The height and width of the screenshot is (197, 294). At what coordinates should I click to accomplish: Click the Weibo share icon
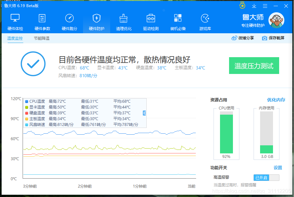pyautogui.click(x=234, y=38)
